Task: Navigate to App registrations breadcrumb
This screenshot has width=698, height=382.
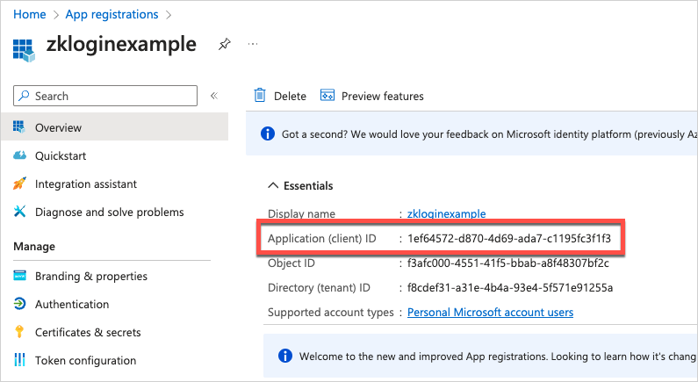Action: (x=112, y=14)
